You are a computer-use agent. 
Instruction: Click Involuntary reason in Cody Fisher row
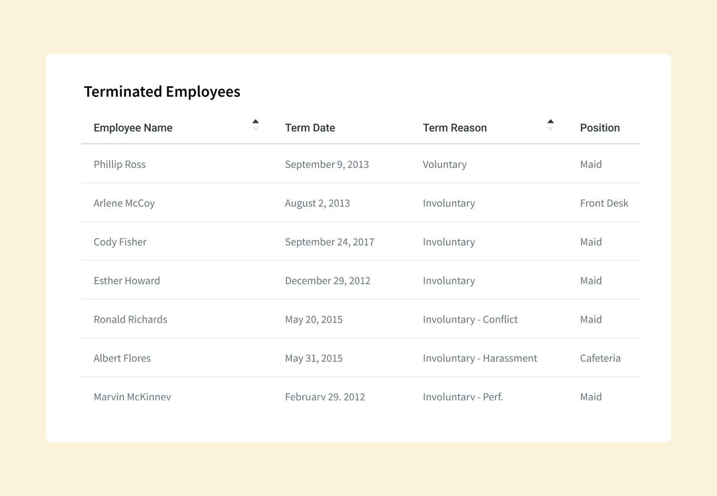click(x=449, y=242)
